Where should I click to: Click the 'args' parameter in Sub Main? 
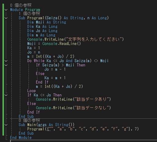tap(42, 125)
